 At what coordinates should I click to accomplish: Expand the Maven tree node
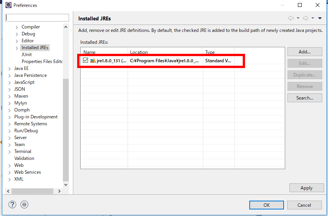pos(9,96)
